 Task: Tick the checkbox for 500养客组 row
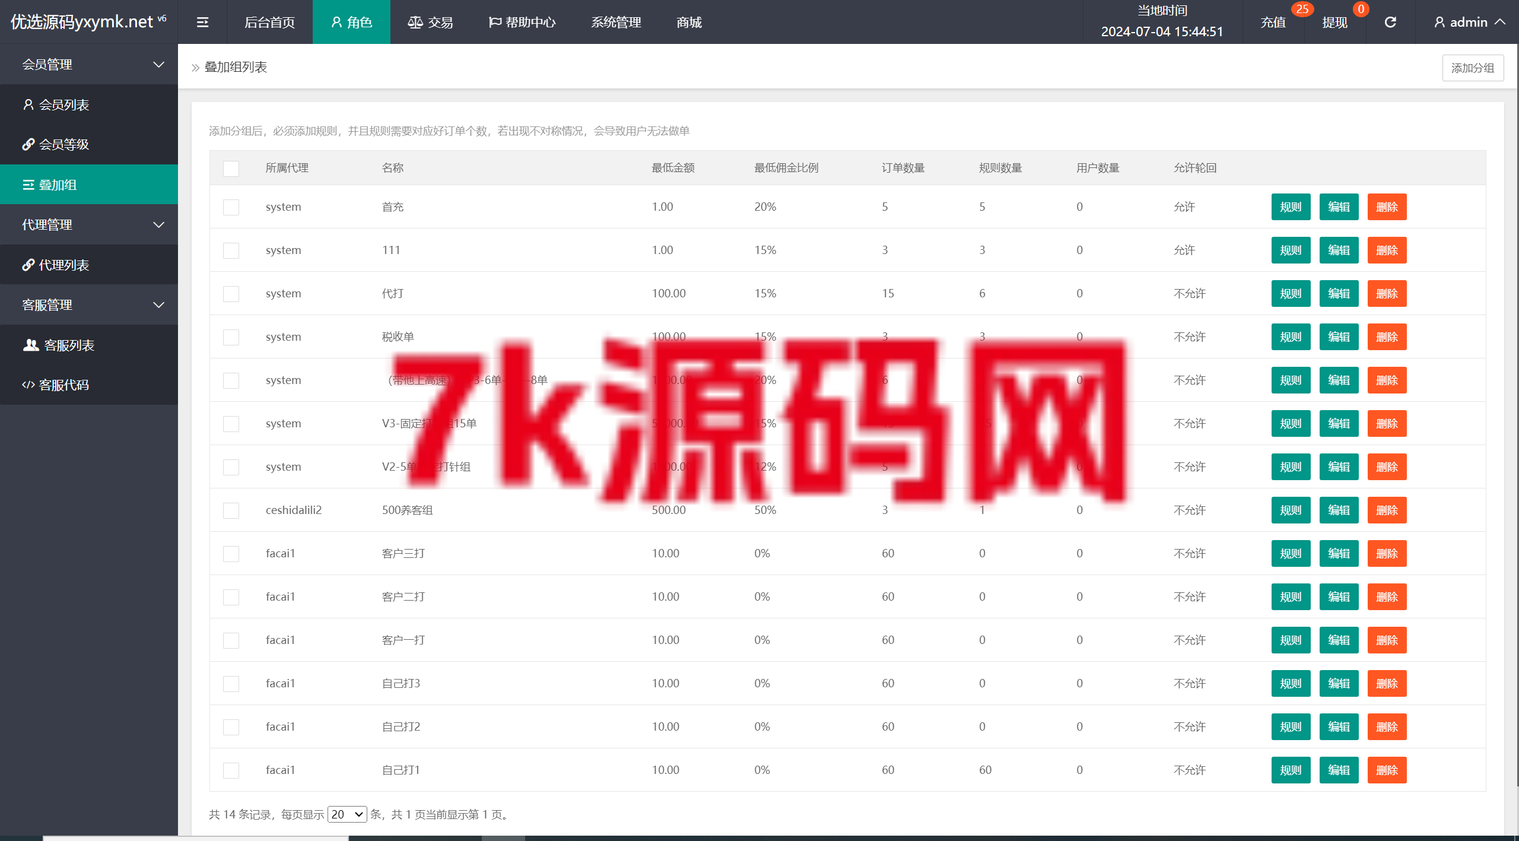pos(231,510)
